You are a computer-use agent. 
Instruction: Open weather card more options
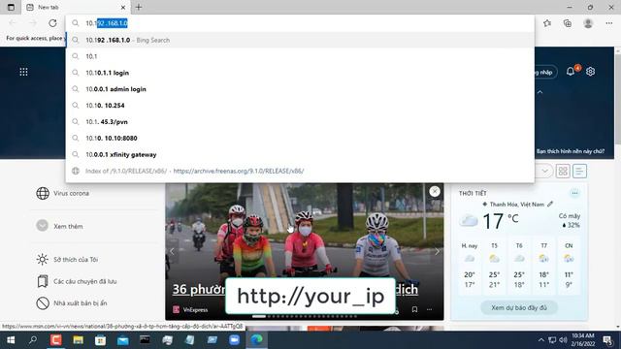point(574,193)
